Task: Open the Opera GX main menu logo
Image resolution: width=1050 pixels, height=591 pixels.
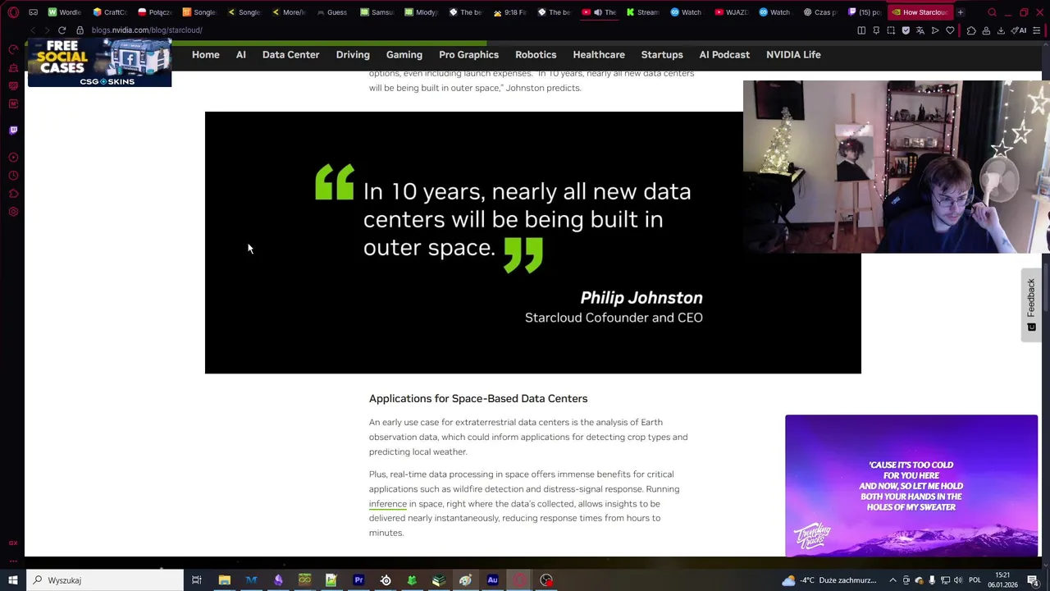Action: pyautogui.click(x=13, y=12)
